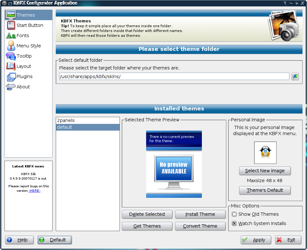Select the Themes section label

(26, 15)
